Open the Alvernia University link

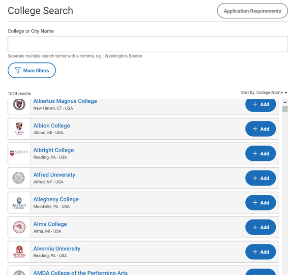(57, 248)
